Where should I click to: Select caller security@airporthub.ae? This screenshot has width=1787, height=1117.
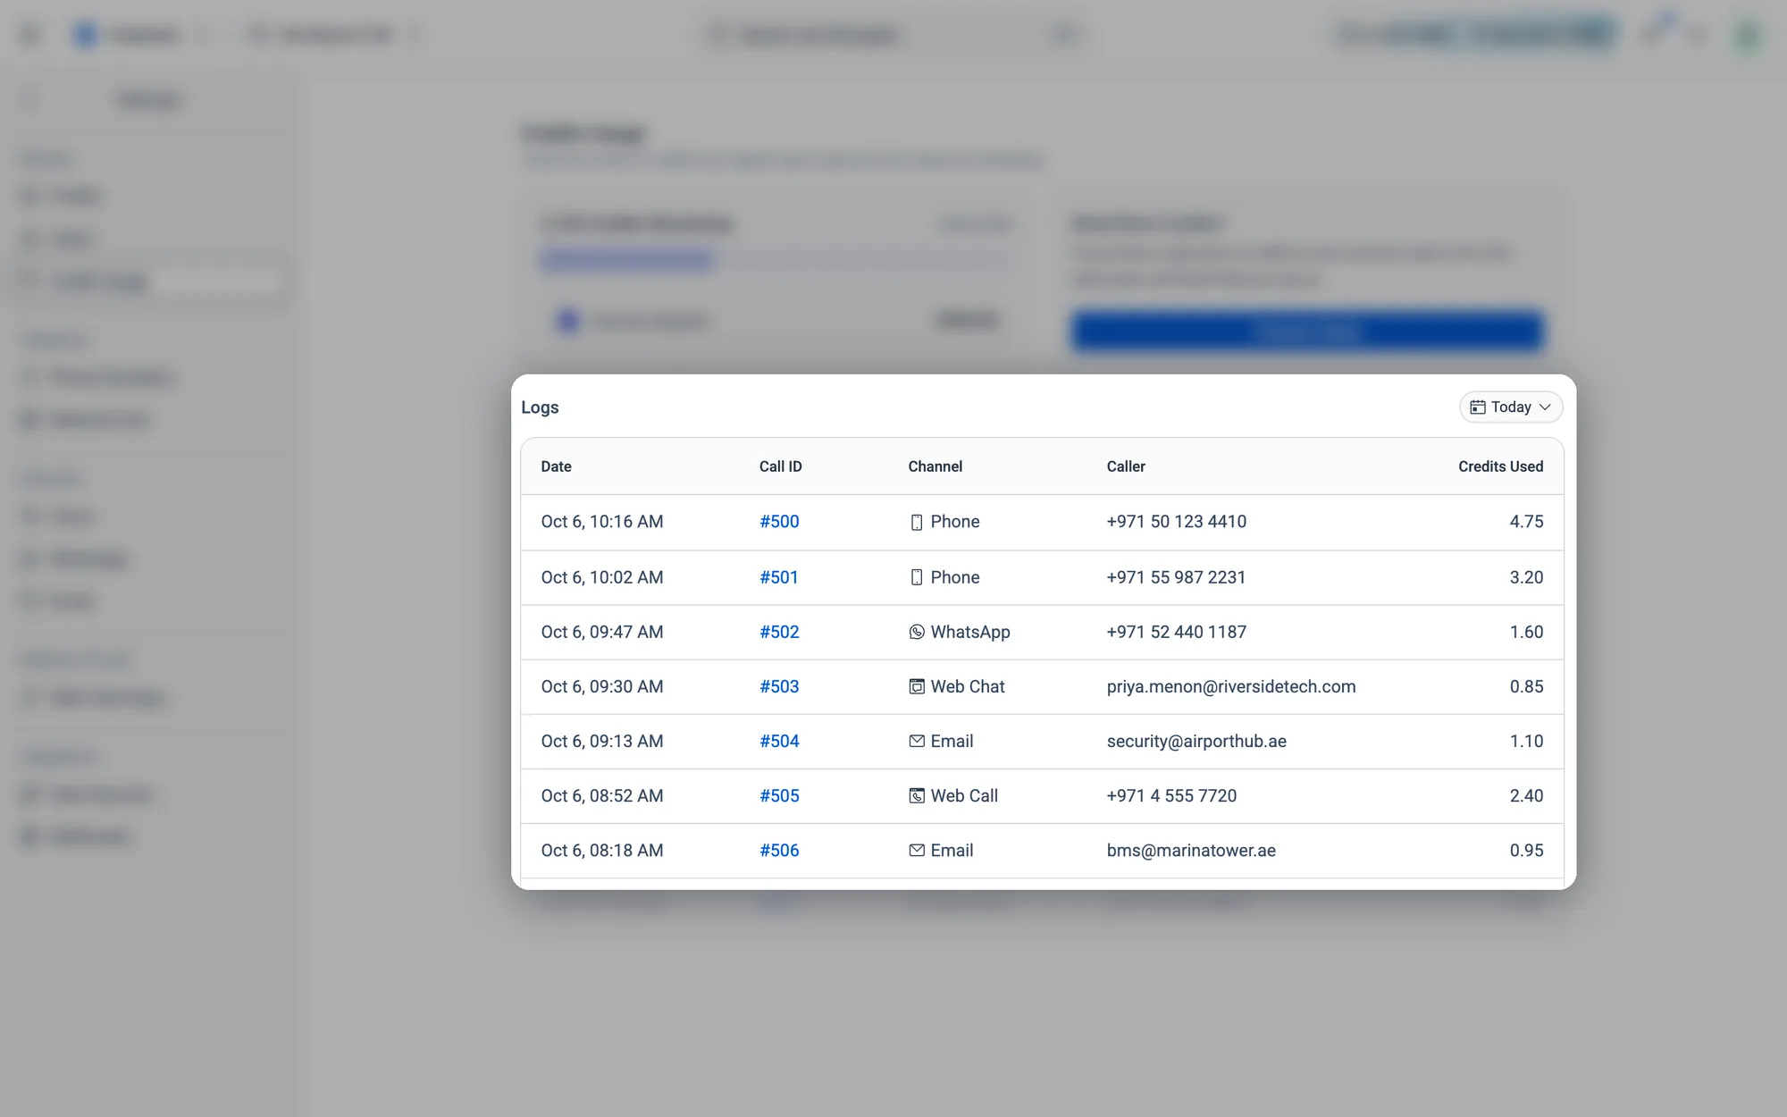pos(1196,741)
